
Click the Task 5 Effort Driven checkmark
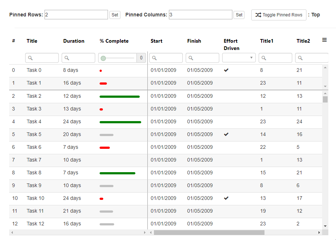226,135
